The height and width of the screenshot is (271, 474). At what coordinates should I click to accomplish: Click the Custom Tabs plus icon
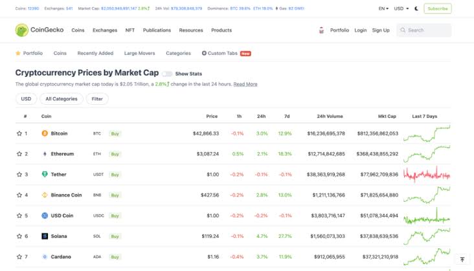pos(204,53)
